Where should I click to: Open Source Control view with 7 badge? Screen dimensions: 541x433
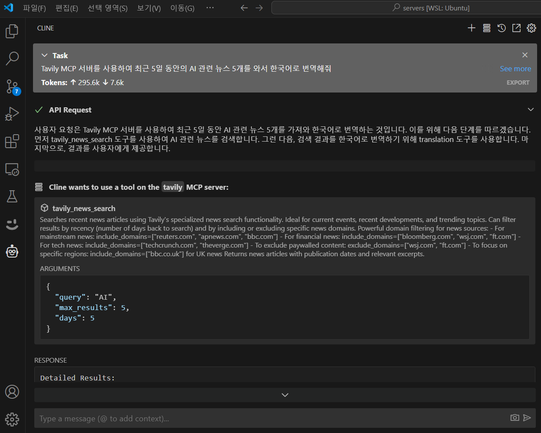click(x=12, y=86)
